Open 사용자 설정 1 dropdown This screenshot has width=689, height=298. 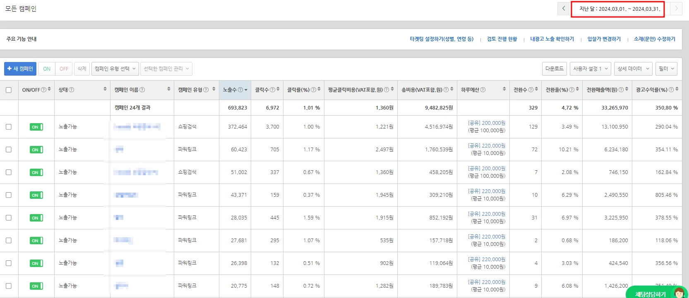[591, 69]
